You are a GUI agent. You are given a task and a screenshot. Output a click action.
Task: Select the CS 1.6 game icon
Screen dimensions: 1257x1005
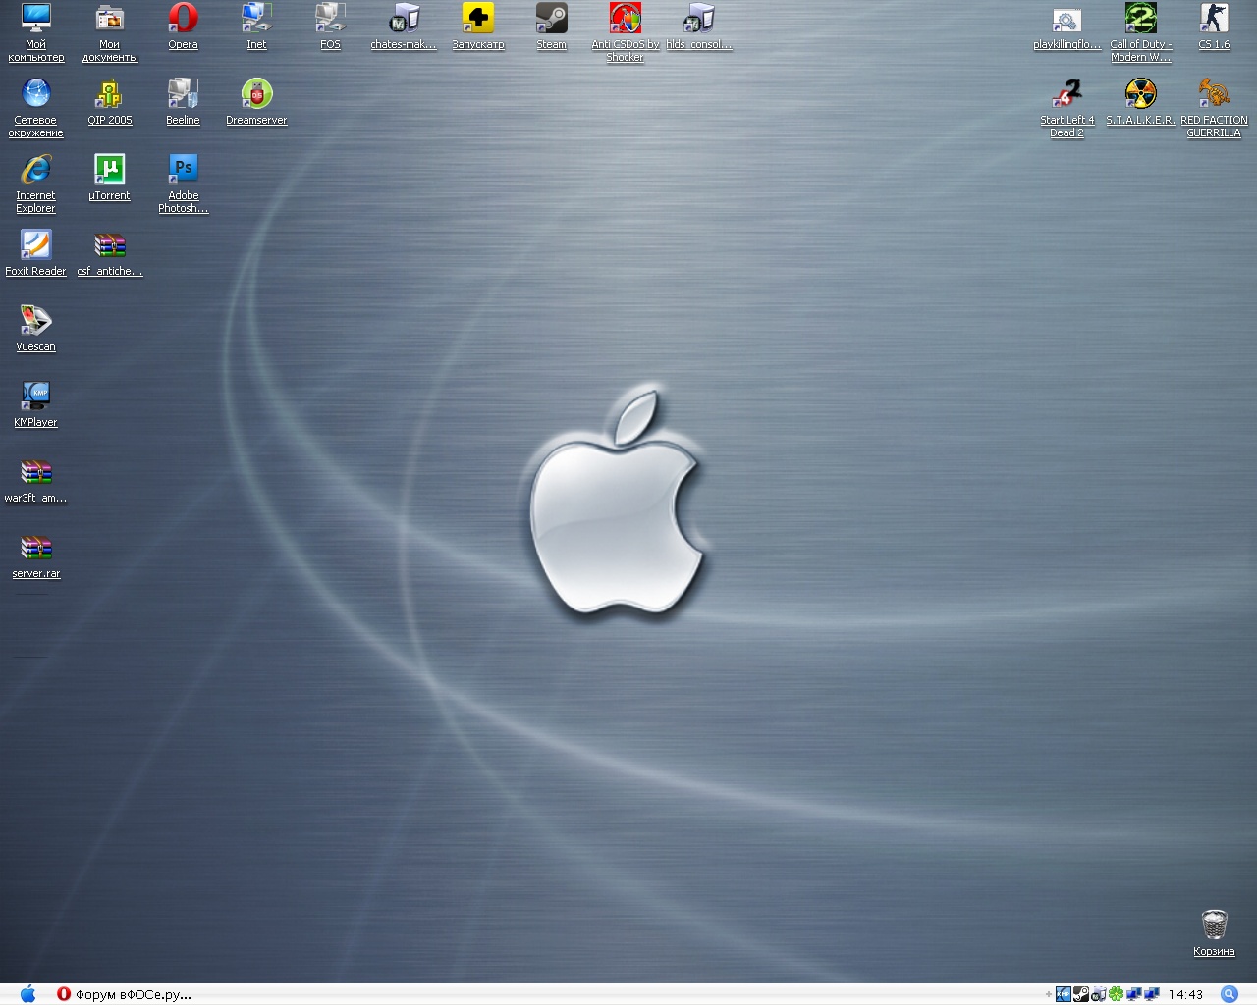[x=1214, y=20]
